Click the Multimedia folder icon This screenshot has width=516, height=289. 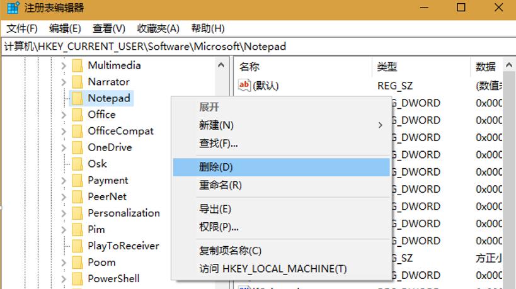click(77, 65)
